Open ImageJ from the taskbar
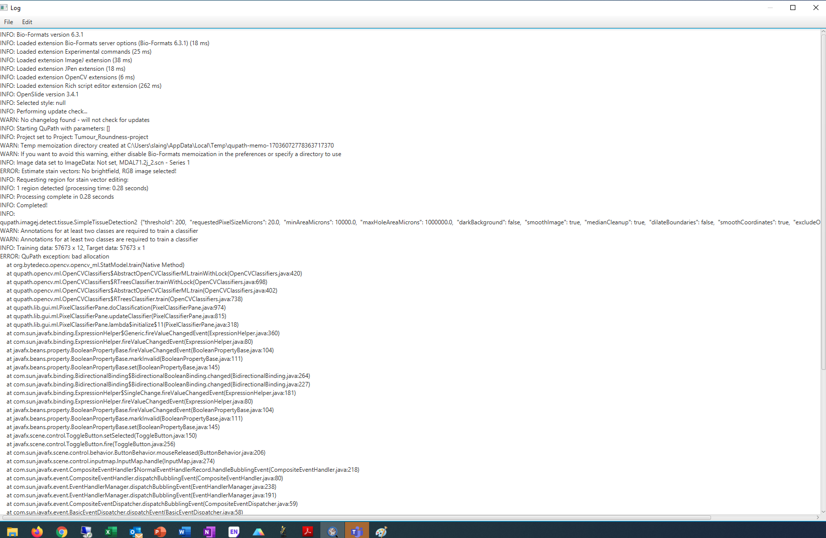The width and height of the screenshot is (826, 538). click(283, 530)
